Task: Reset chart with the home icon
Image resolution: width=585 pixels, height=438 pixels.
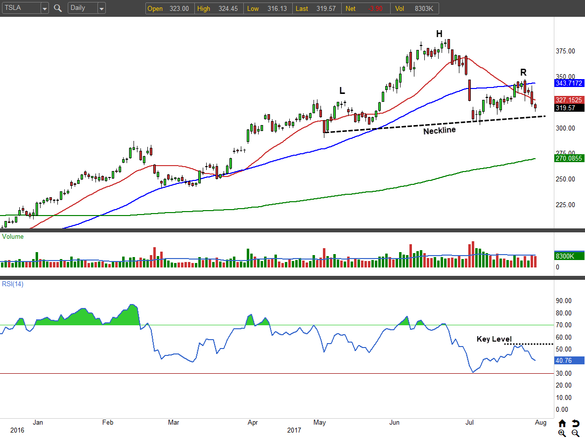Action: tap(562, 424)
